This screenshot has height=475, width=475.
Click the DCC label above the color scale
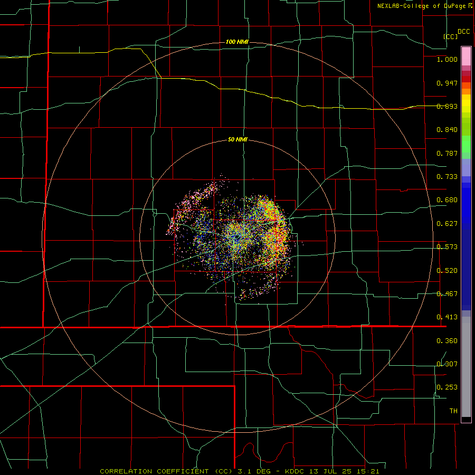click(464, 32)
